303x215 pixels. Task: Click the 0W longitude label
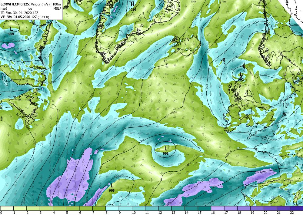coord(224,1)
